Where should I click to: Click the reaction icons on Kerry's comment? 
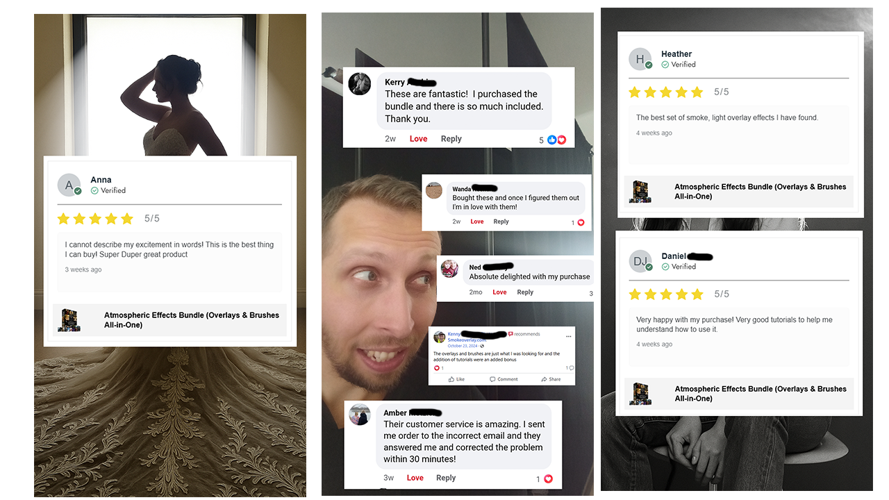click(557, 140)
